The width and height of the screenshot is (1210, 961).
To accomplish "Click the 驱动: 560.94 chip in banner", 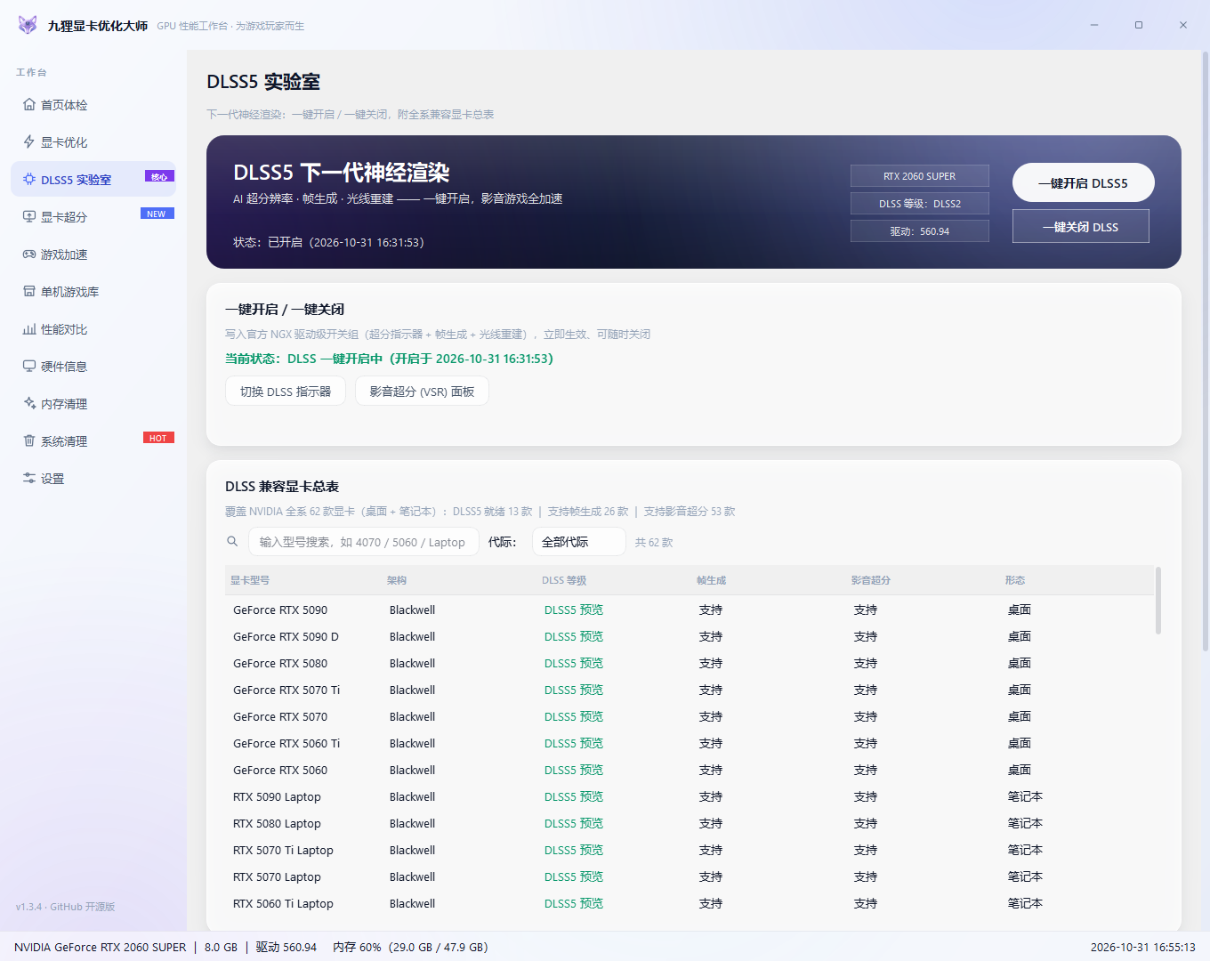I will 919,231.
